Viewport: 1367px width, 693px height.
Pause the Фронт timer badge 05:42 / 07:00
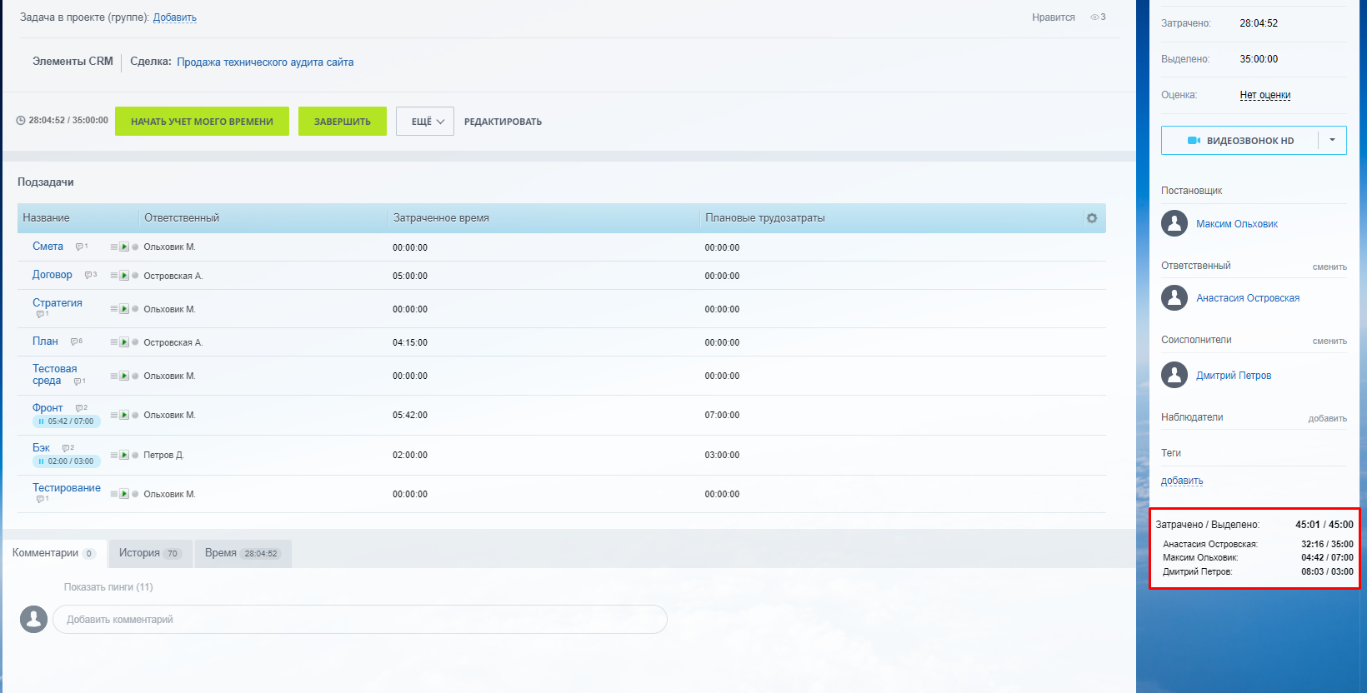[x=42, y=421]
